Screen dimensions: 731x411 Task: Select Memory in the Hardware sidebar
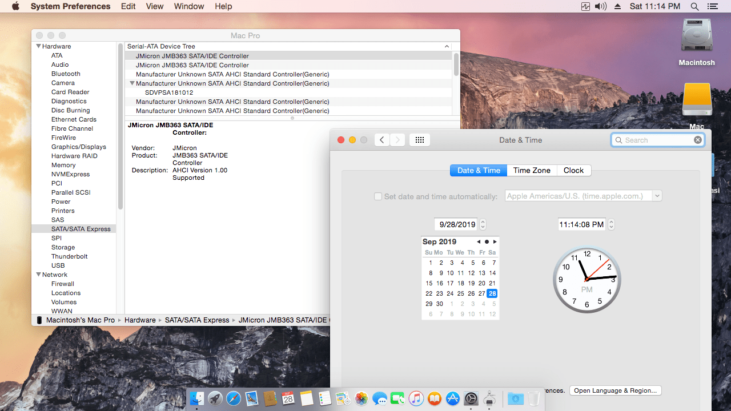(63, 165)
